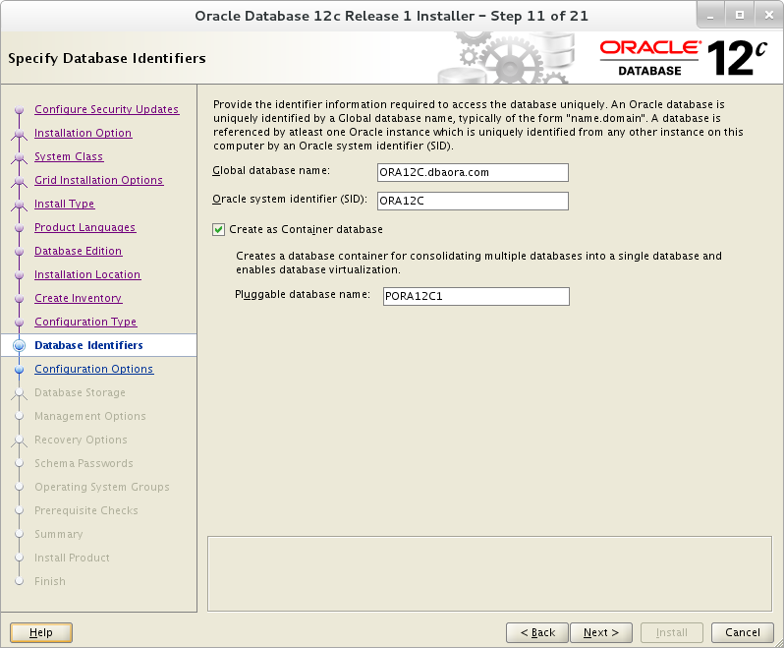Viewport: 784px width, 648px height.
Task: Minimize the installer window
Action: click(710, 16)
